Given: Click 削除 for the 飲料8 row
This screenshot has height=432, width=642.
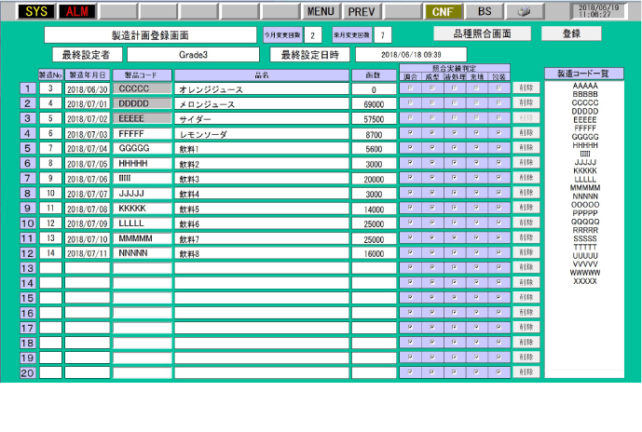Looking at the screenshot, I should pos(526,252).
